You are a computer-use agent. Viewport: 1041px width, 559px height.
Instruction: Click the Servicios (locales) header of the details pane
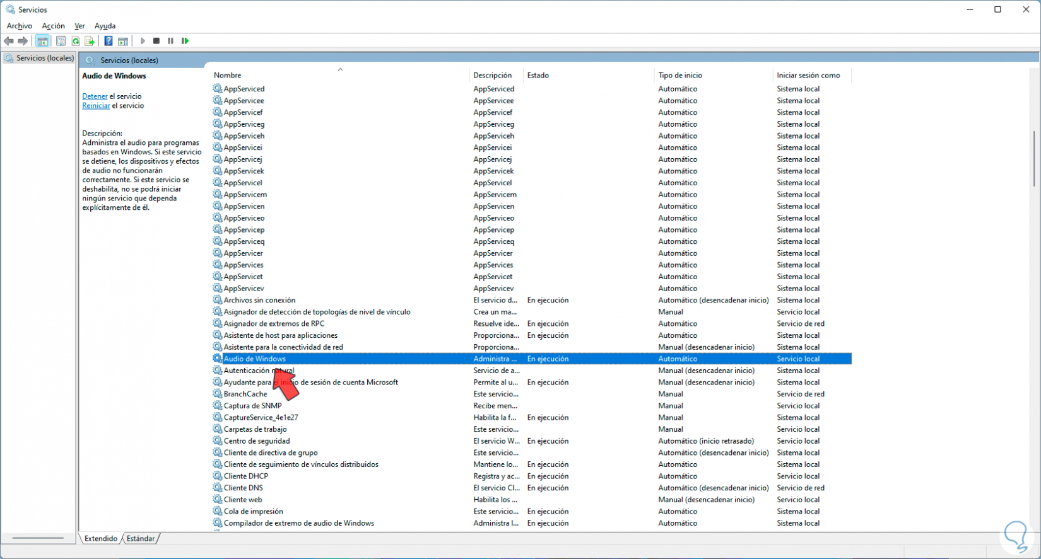click(x=129, y=61)
